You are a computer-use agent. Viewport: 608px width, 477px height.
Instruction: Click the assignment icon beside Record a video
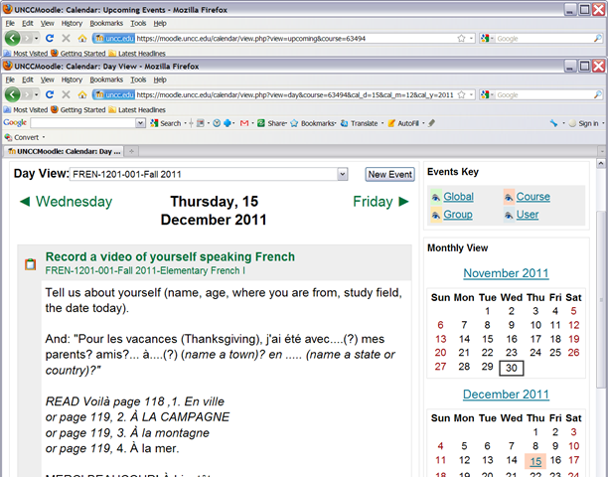click(30, 263)
